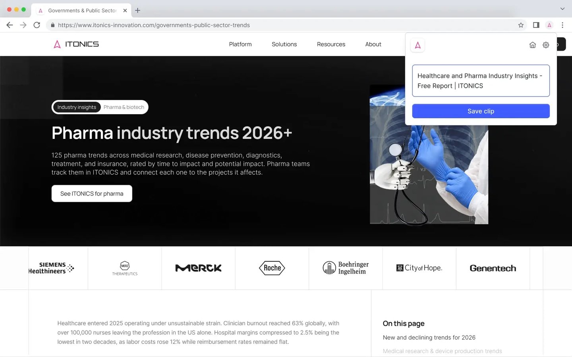Image resolution: width=572 pixels, height=357 pixels.
Task: Bookmark this page with the star icon
Action: 521,25
